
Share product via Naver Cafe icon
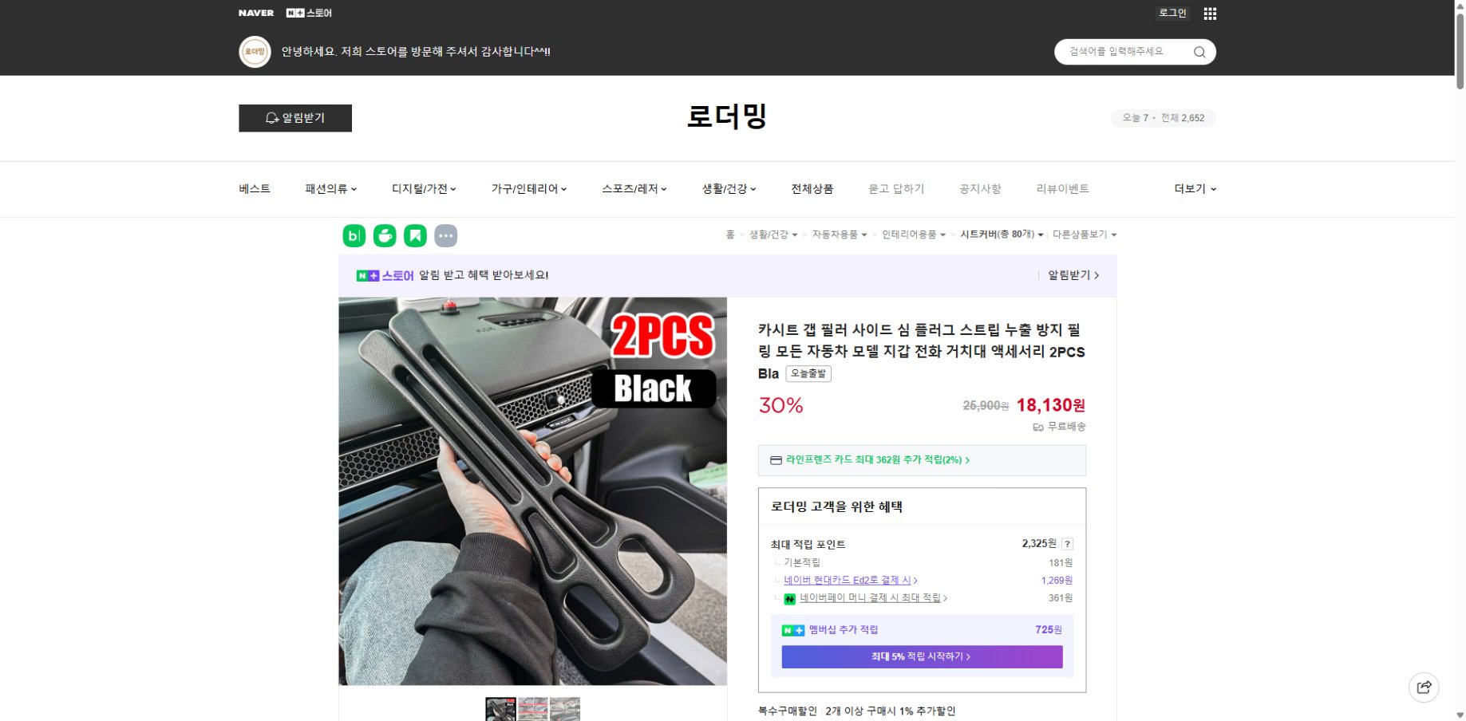[384, 235]
